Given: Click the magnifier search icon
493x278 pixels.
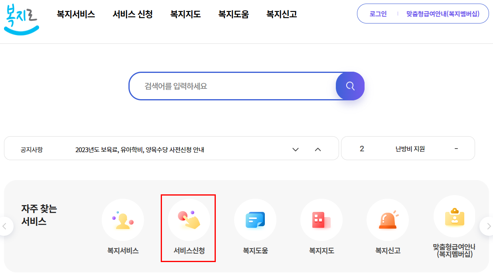Looking at the screenshot, I should click(350, 86).
